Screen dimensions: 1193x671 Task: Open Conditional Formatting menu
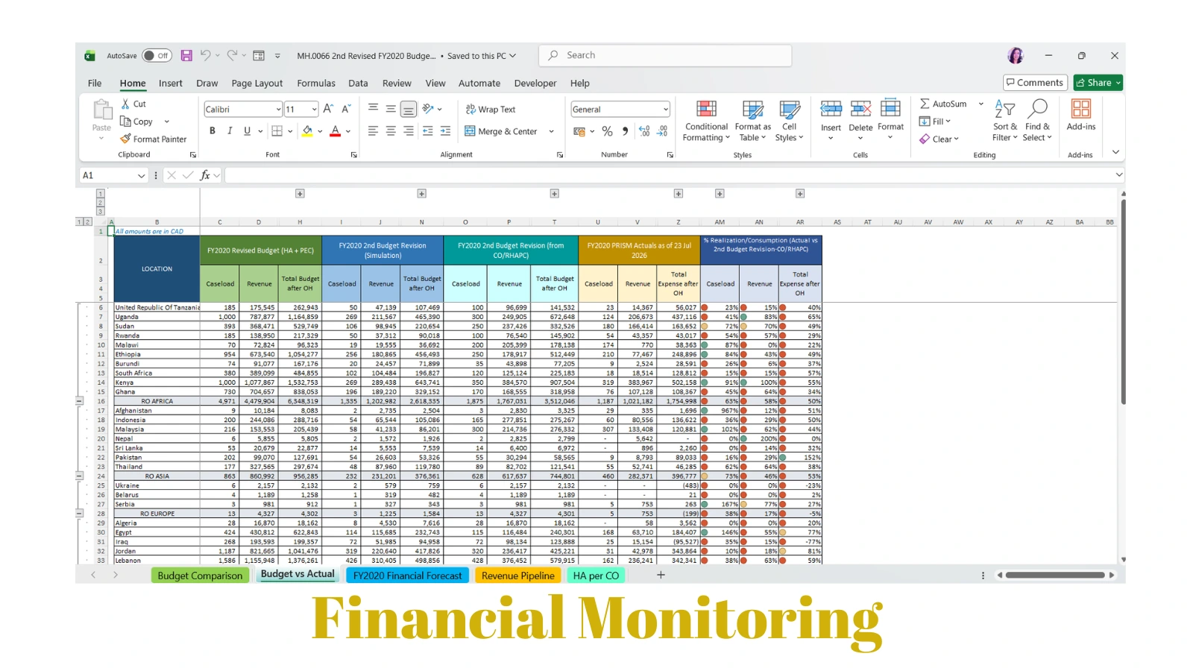coord(706,121)
